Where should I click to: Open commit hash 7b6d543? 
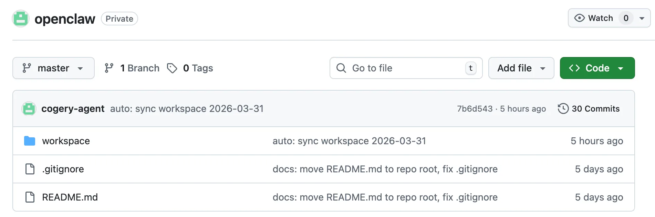point(475,109)
